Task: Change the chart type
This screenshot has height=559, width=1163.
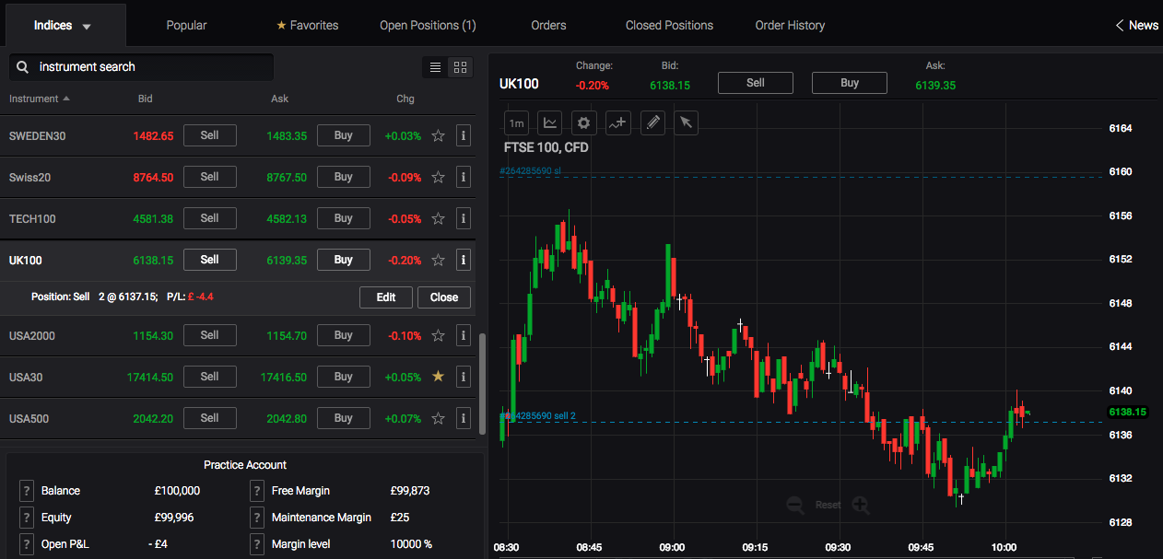Action: [x=549, y=122]
